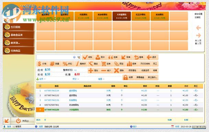Open 前台设置 front desk settings

tap(198, 14)
